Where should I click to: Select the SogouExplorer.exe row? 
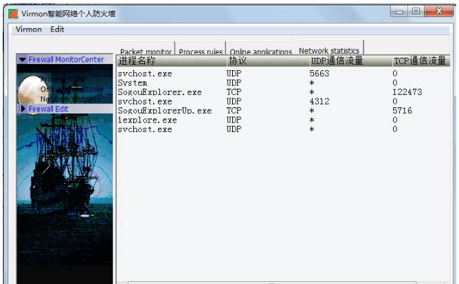pyautogui.click(x=283, y=92)
